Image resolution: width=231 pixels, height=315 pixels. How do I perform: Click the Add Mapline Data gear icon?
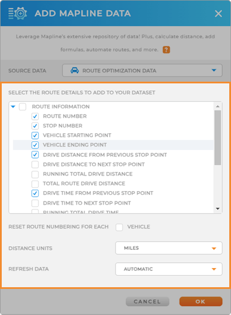[18, 13]
